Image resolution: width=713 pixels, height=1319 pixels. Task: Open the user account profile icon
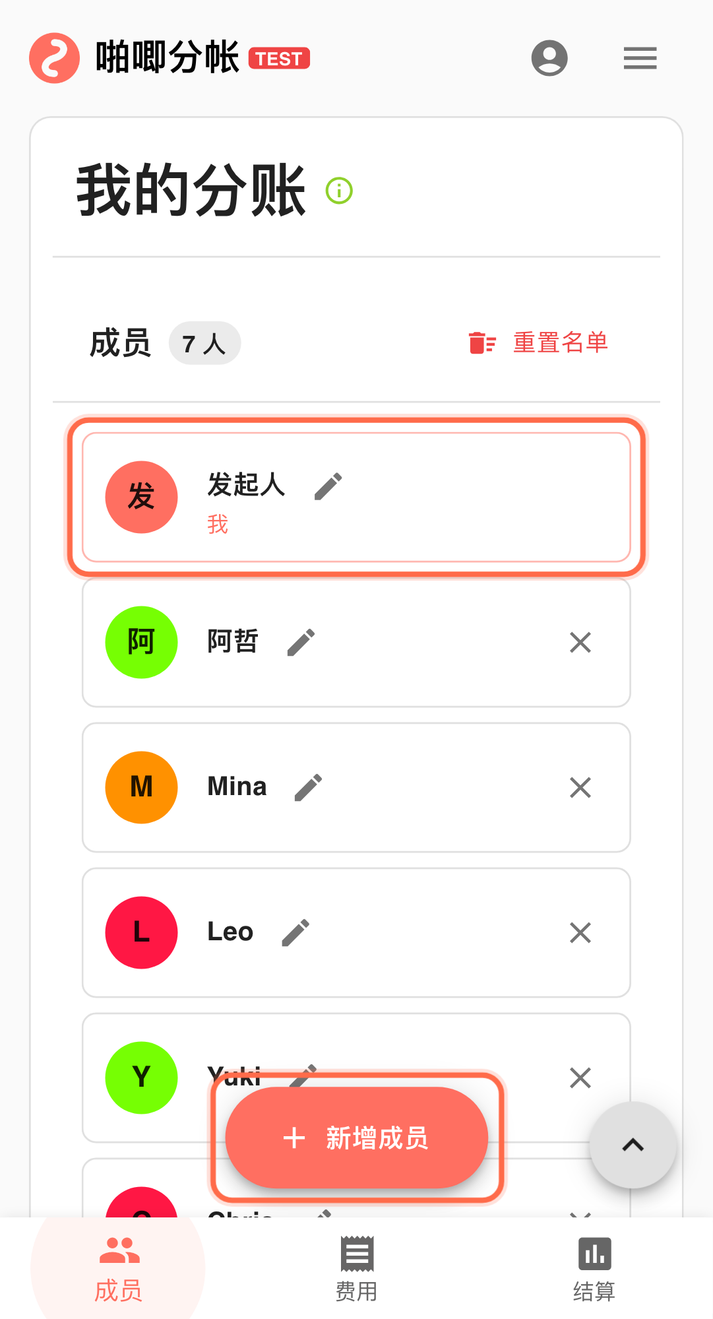(549, 58)
